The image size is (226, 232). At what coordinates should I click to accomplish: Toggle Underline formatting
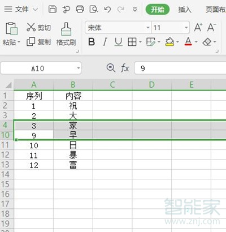(118, 42)
